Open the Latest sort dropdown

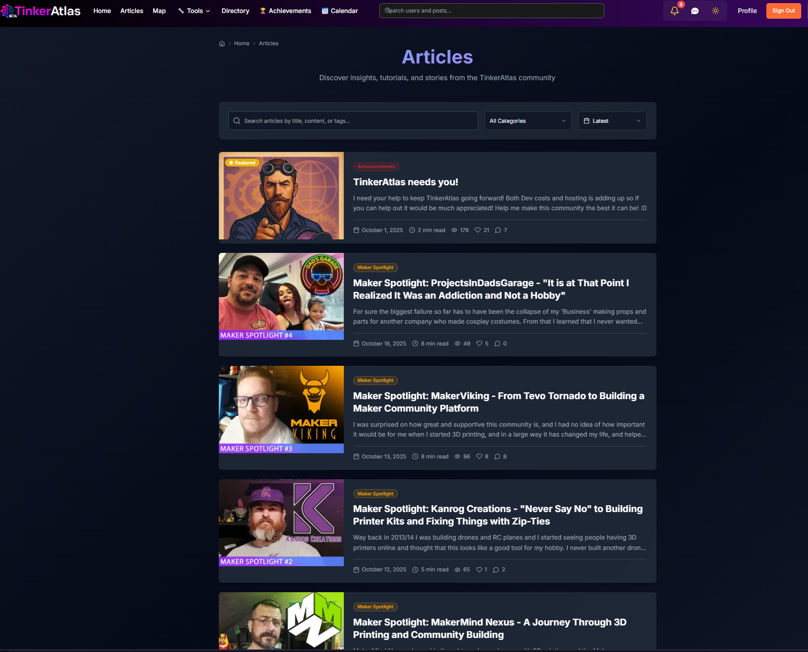coord(612,121)
